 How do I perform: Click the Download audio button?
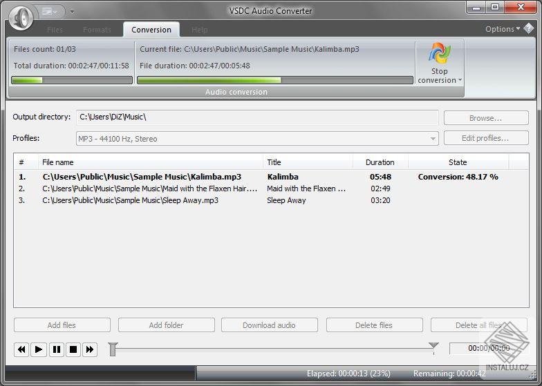tap(270, 325)
